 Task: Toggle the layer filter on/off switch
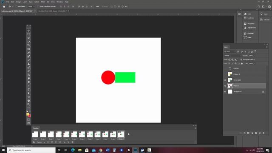point(255,51)
